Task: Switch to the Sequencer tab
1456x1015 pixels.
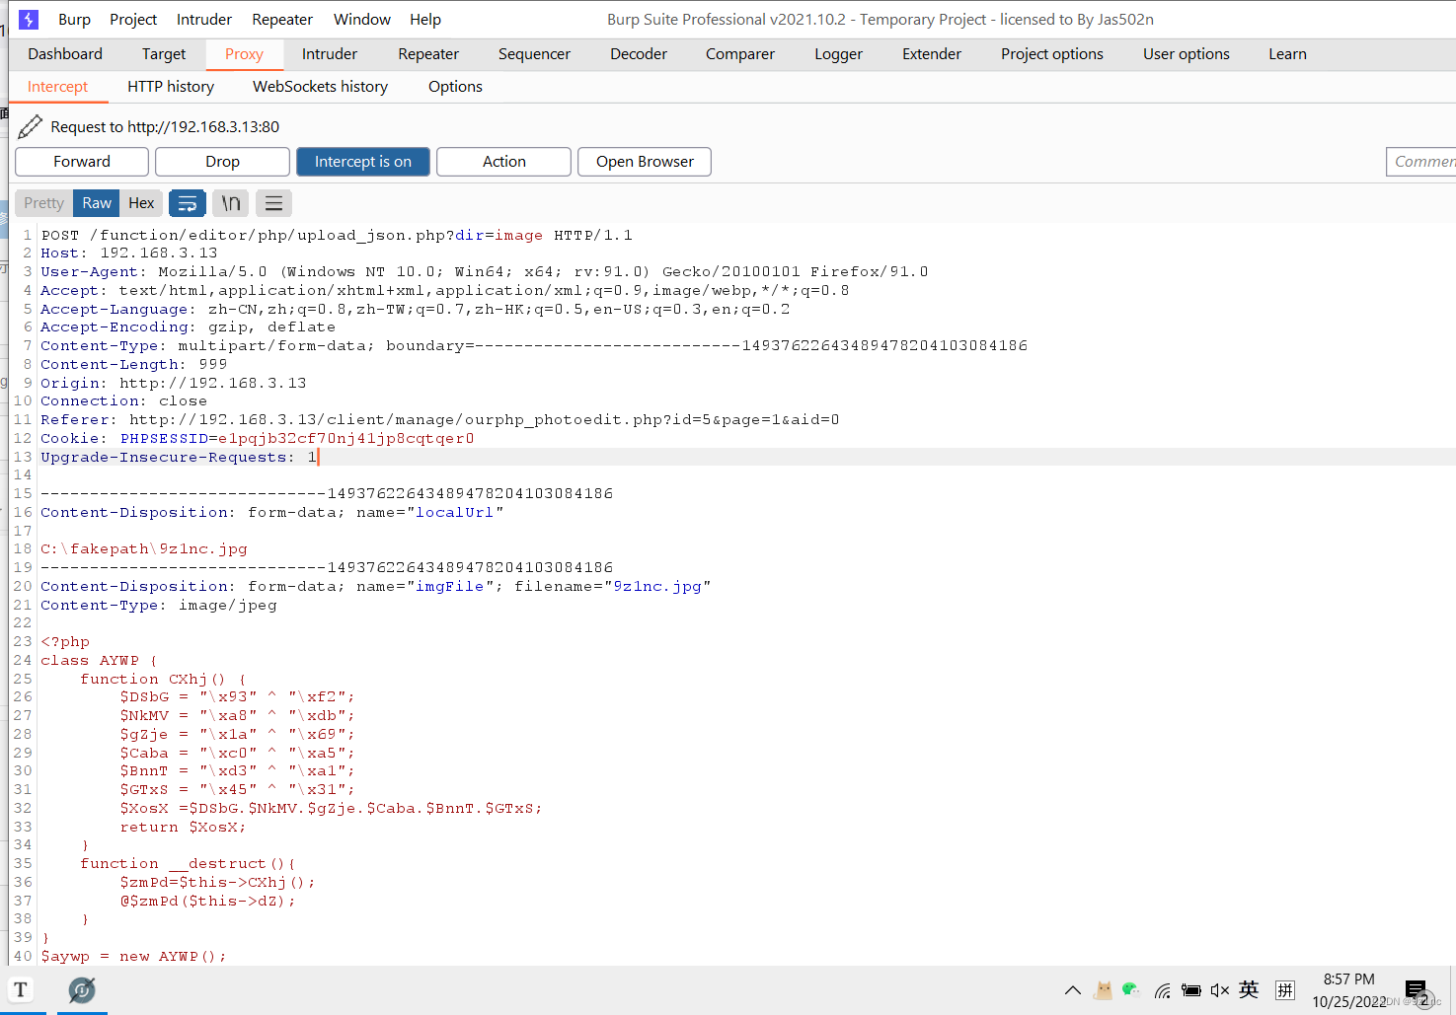Action: tap(534, 54)
